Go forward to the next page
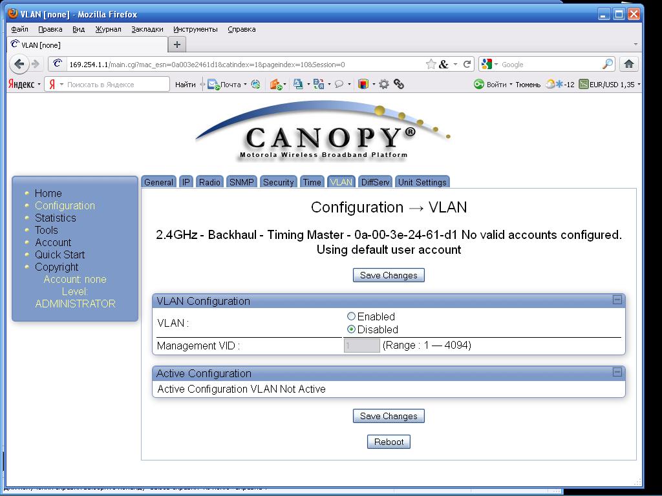Image resolution: width=662 pixels, height=496 pixels. point(36,64)
